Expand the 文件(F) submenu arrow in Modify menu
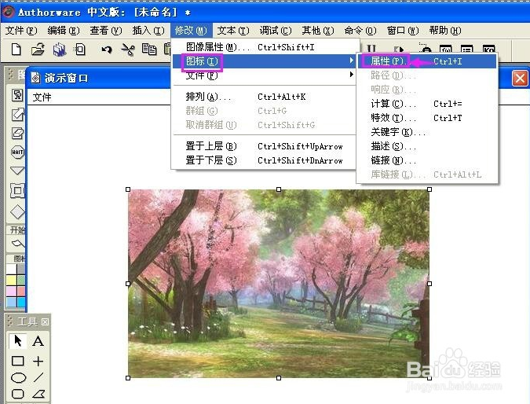The width and height of the screenshot is (530, 404). click(x=352, y=75)
